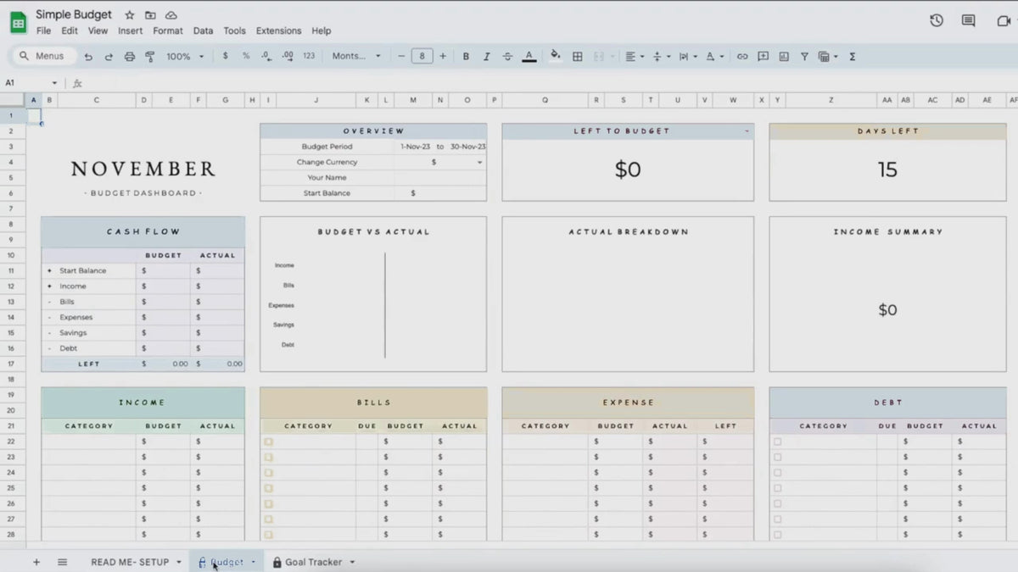The width and height of the screenshot is (1018, 572).
Task: Tick the Bills checkbox in row 25
Action: pyautogui.click(x=268, y=488)
